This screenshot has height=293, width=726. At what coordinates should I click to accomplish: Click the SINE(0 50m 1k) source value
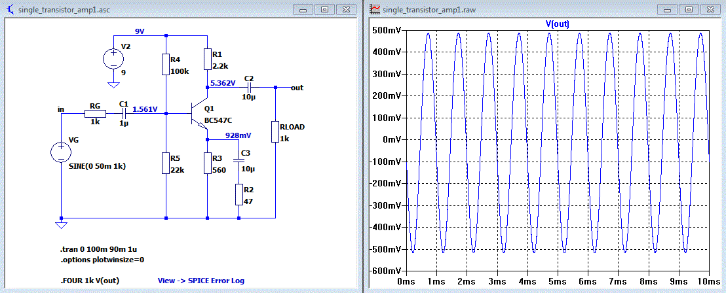coord(97,166)
